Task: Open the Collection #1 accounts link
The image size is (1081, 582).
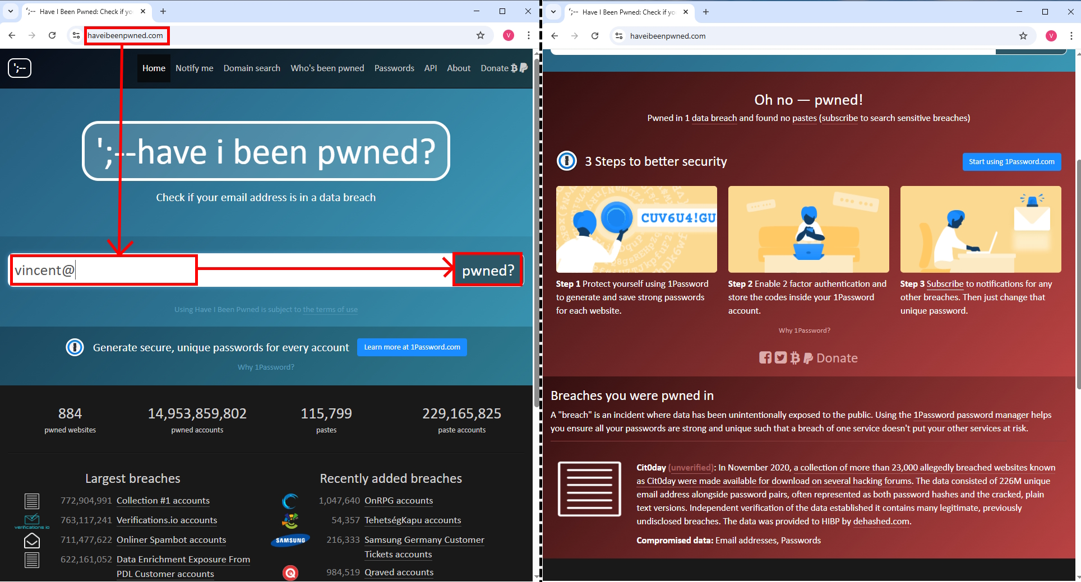Action: point(163,501)
